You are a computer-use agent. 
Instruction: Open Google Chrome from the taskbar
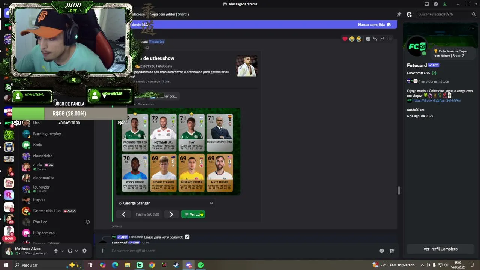tap(152, 265)
